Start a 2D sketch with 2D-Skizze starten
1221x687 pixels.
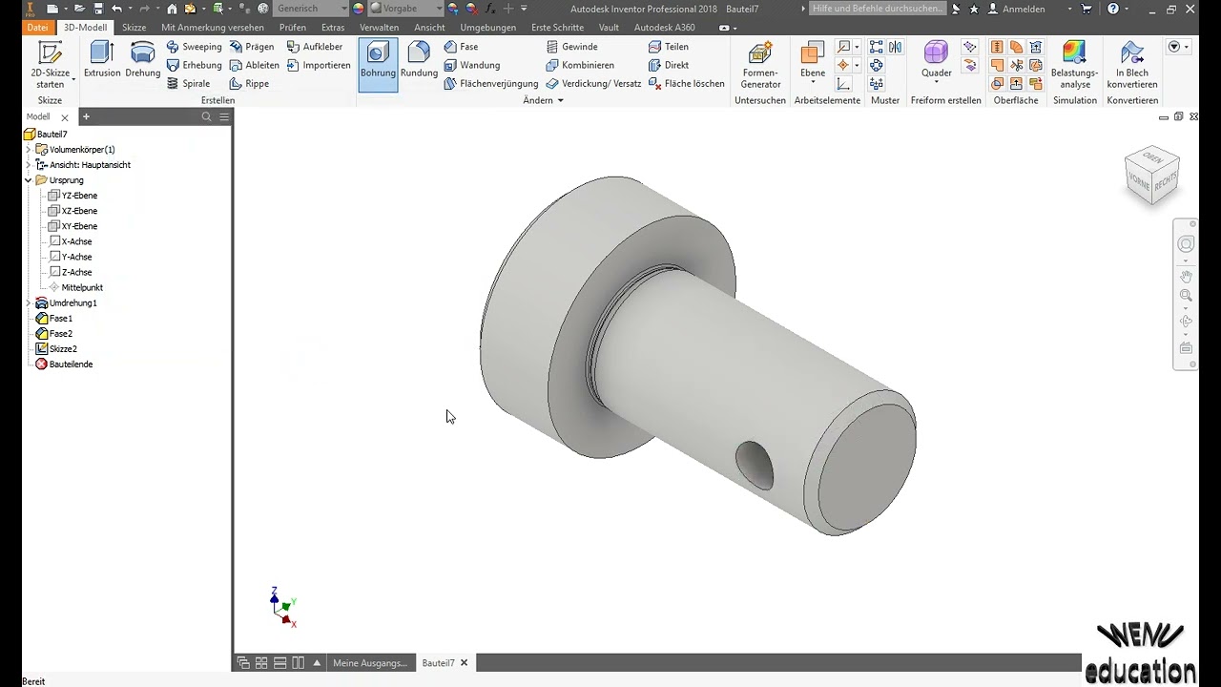[x=50, y=65]
